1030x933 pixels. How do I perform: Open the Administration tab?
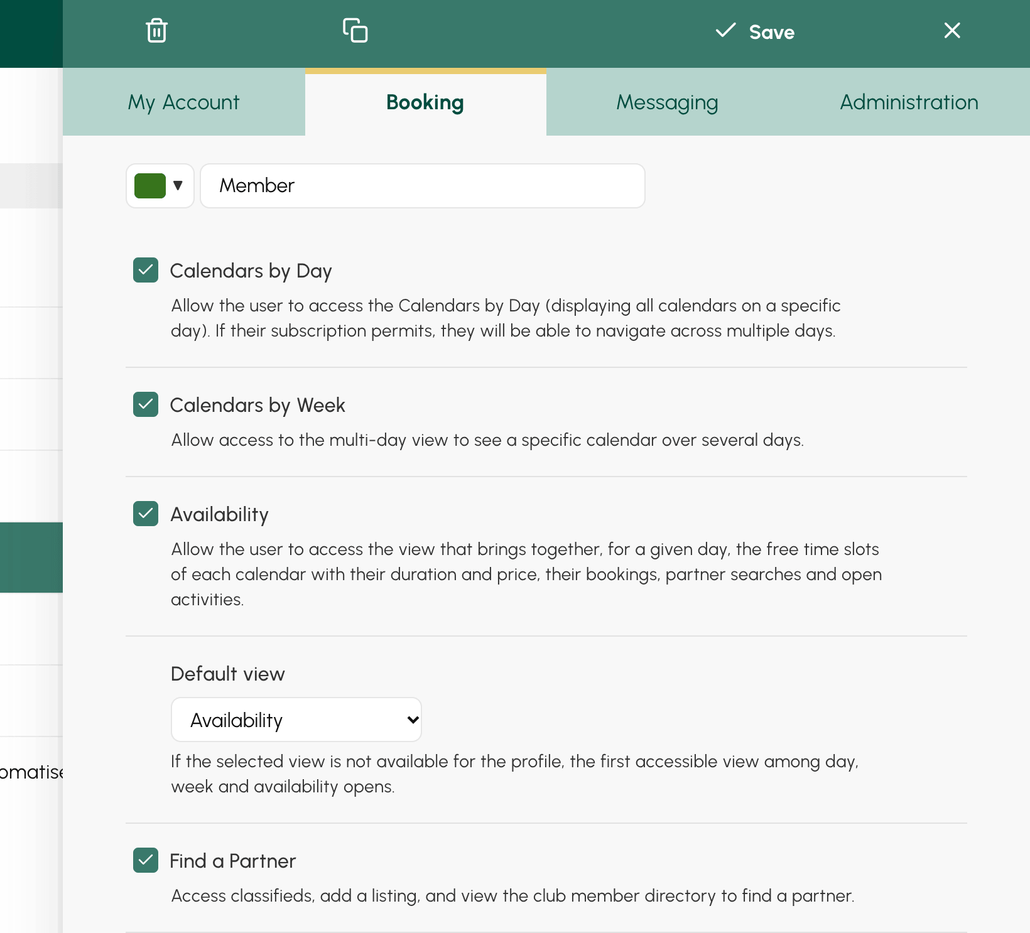click(909, 102)
